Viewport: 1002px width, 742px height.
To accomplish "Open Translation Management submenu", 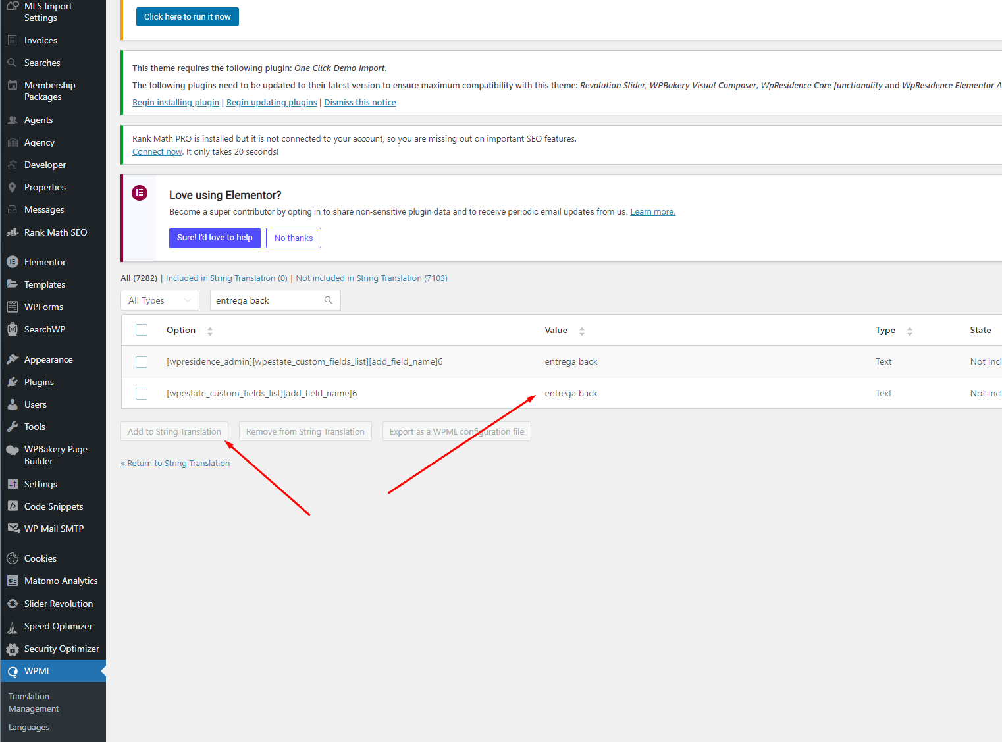I will pyautogui.click(x=34, y=702).
